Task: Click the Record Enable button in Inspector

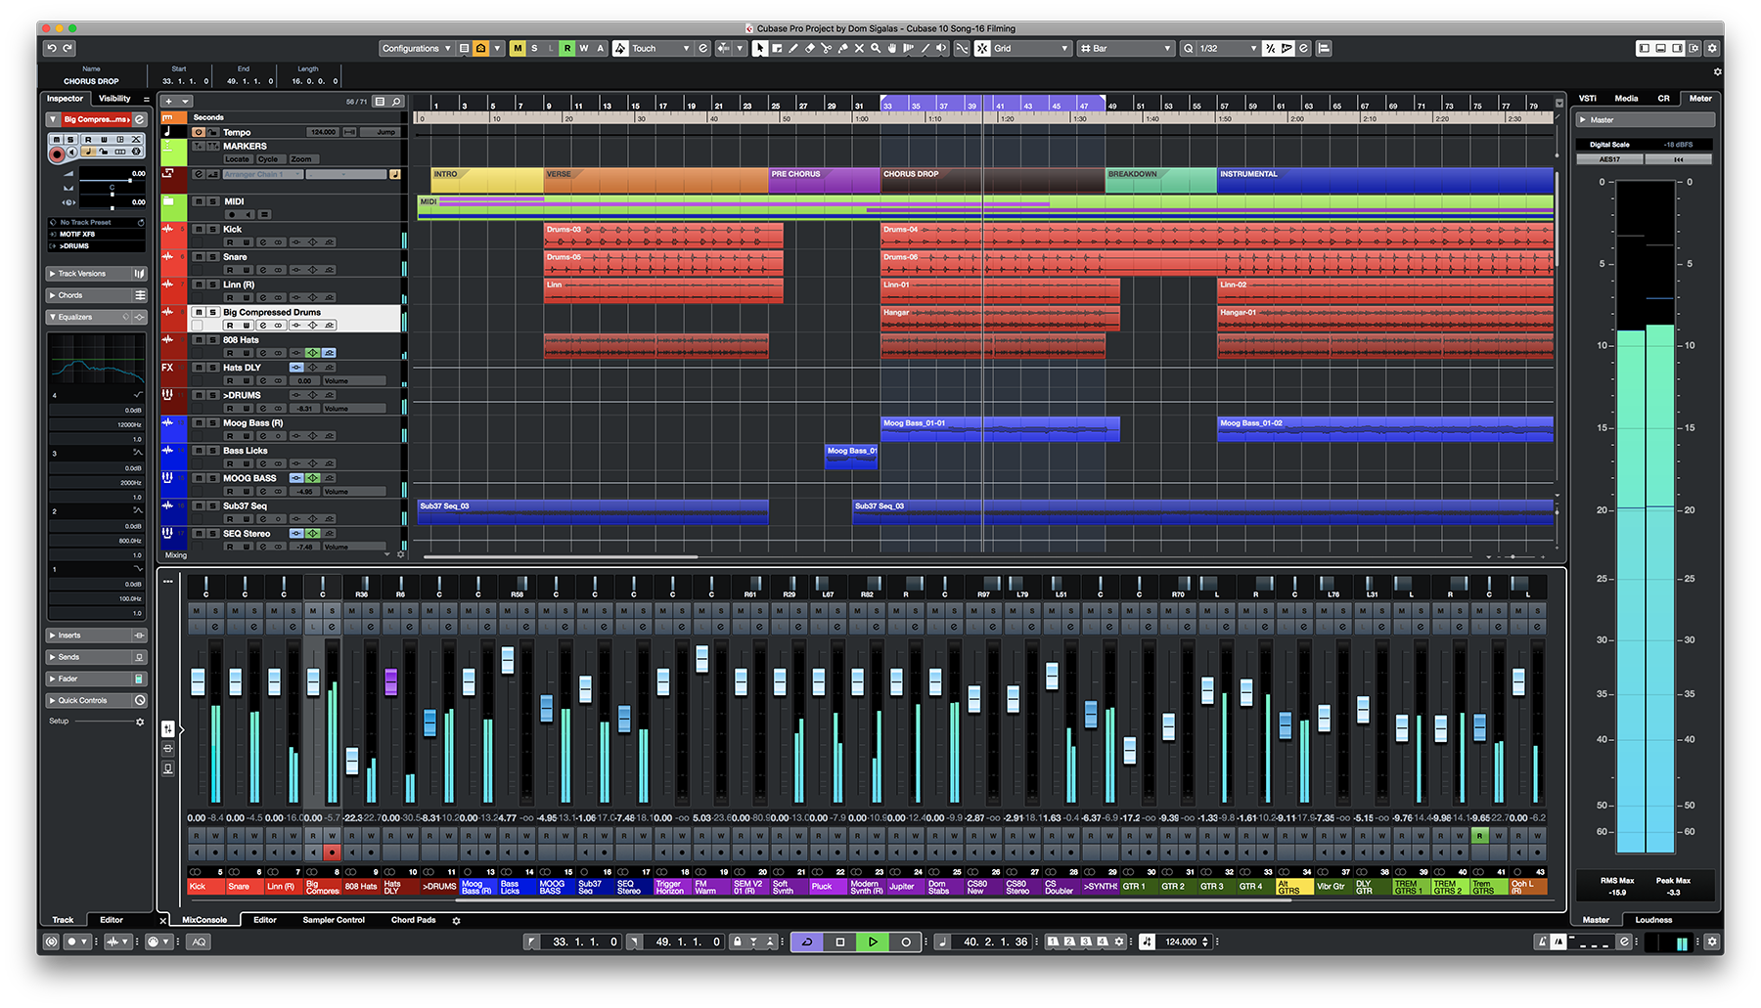Action: click(57, 153)
